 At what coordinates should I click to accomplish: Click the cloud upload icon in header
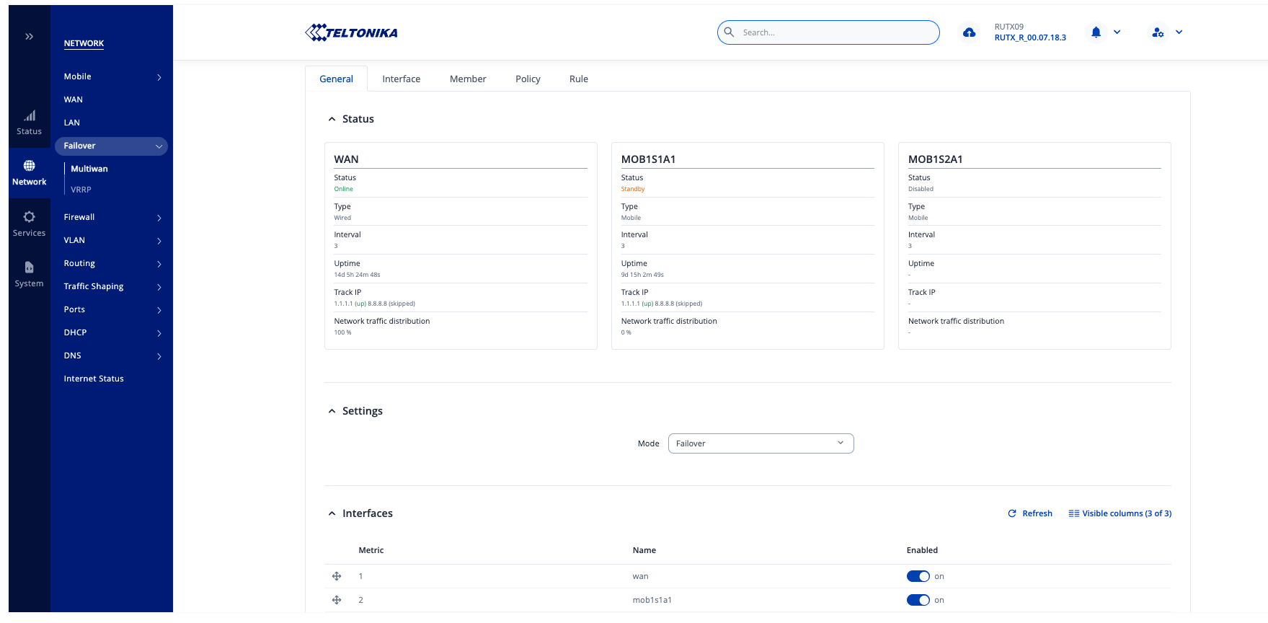point(969,32)
